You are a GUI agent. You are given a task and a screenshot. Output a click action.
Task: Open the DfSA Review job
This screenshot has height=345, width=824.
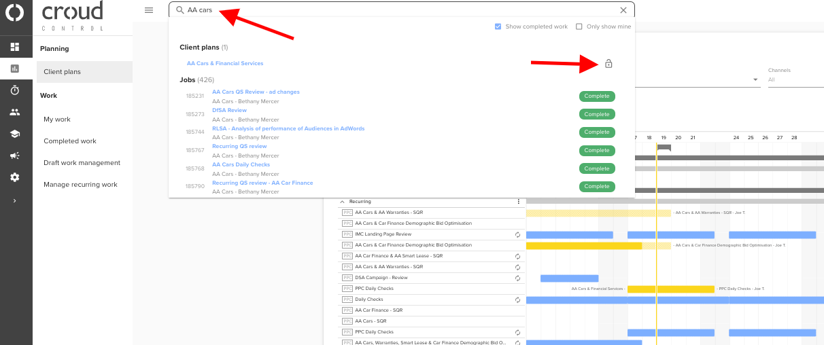tap(229, 110)
